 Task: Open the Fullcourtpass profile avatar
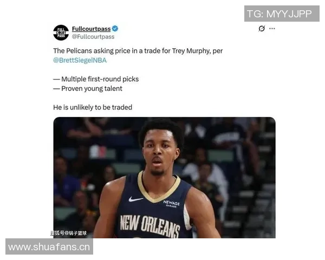tap(61, 32)
